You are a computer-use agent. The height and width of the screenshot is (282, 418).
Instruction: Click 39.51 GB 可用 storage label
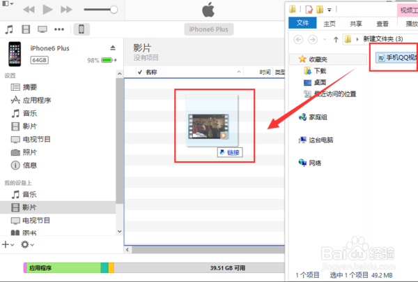tap(227, 268)
